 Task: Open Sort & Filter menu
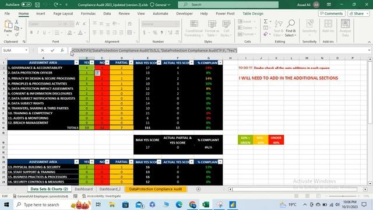[279, 29]
